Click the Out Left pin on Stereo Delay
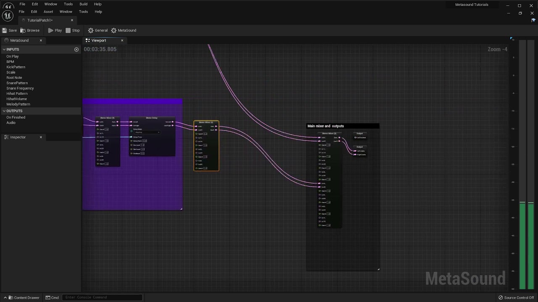This screenshot has height=302, width=538. [172, 122]
